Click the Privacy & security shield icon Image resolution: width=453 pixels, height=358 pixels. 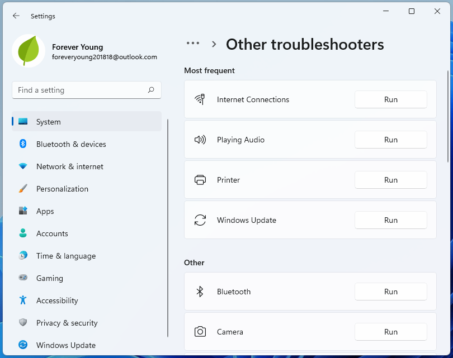(x=23, y=322)
